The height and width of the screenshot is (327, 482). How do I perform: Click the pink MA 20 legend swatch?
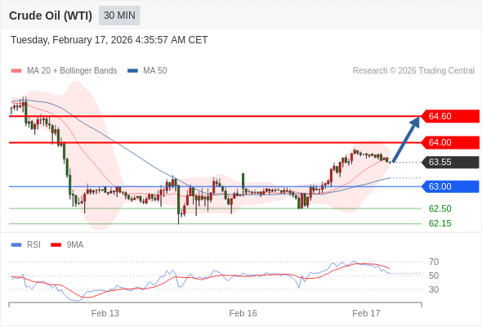point(16,71)
